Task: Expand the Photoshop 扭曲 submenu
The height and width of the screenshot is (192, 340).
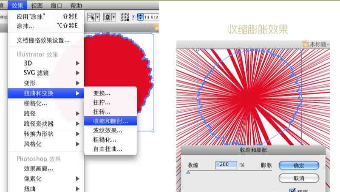Action: (x=78, y=189)
